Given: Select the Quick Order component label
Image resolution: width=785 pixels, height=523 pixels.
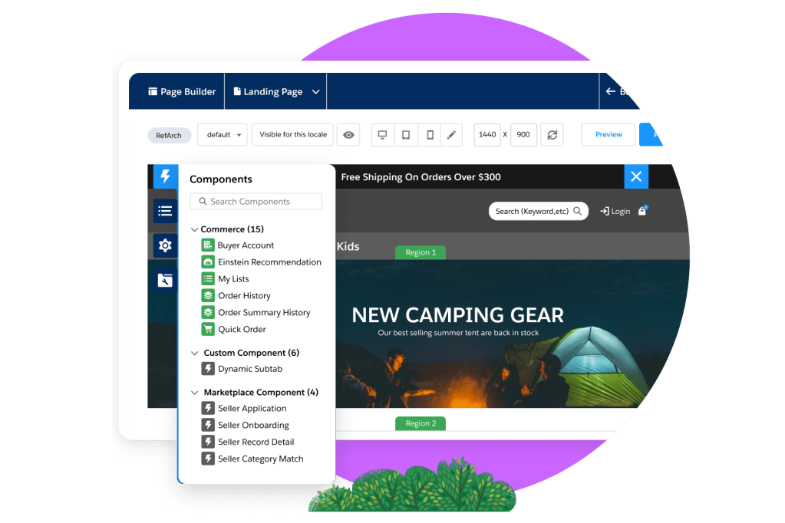Looking at the screenshot, I should click(x=242, y=329).
